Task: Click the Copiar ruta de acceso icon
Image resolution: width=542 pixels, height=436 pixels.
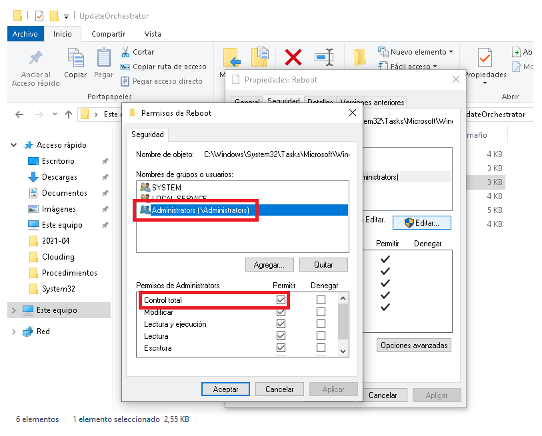Action: 125,67
